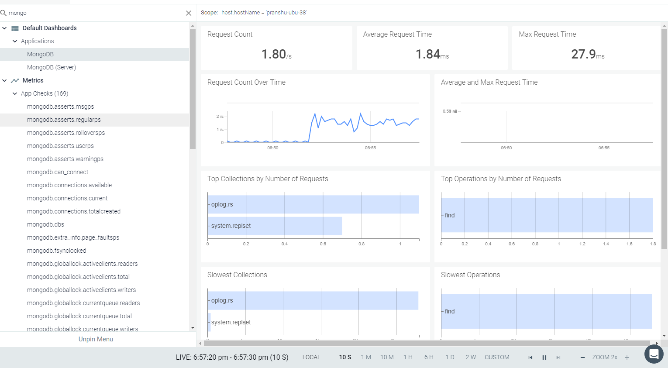Collapse the App Checks list
Image resolution: width=668 pixels, height=368 pixels.
point(15,93)
